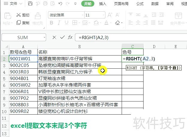Open the 文件 menu dropdown arrow

21,4
